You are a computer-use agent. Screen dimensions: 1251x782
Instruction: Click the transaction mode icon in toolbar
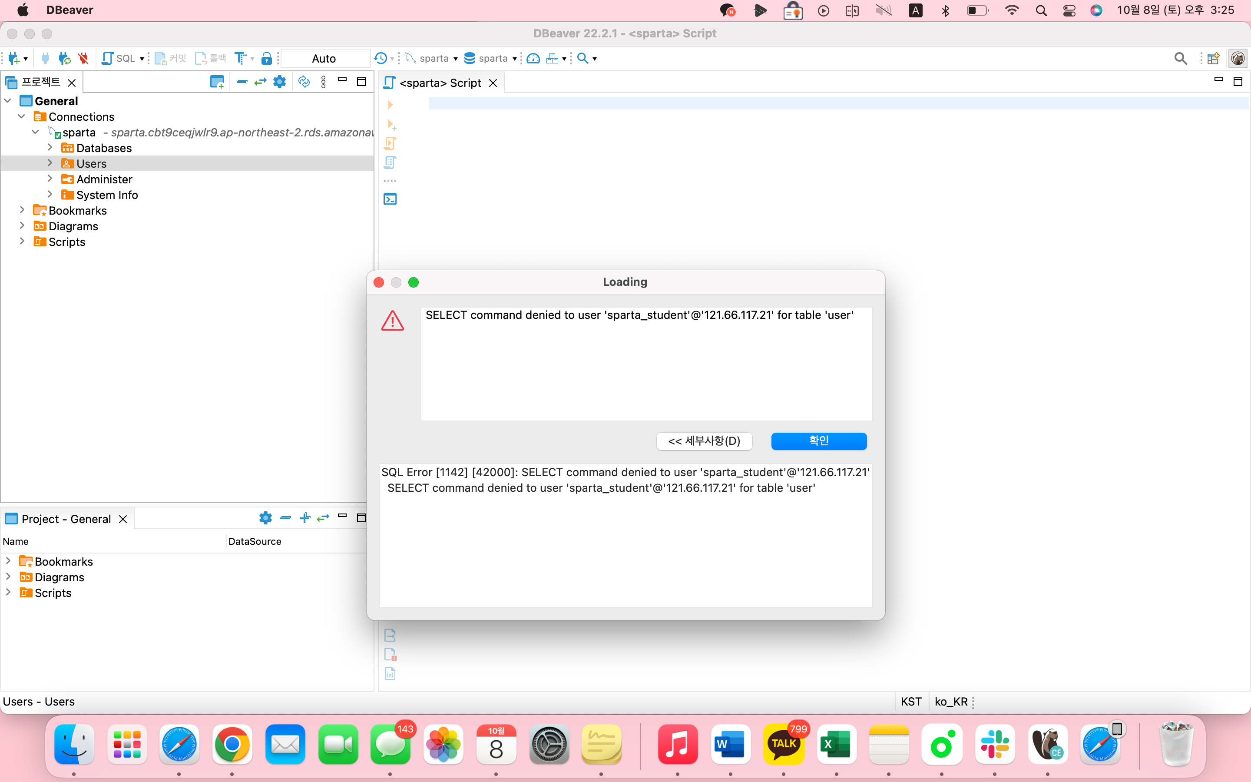coord(240,59)
